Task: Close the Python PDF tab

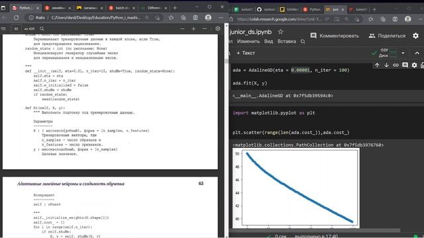Action: click(x=38, y=8)
